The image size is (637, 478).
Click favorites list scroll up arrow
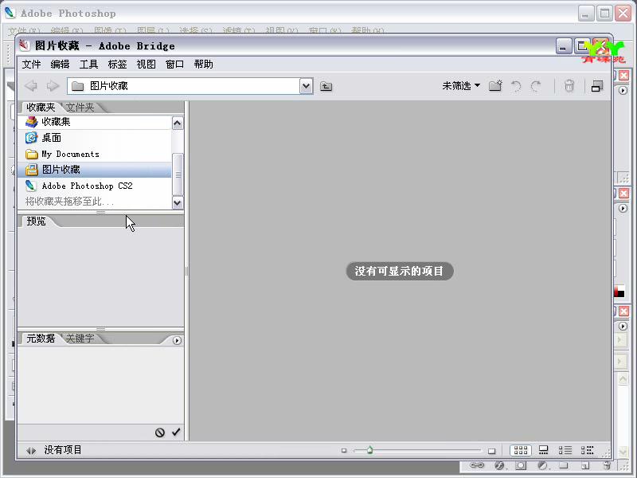pos(178,123)
